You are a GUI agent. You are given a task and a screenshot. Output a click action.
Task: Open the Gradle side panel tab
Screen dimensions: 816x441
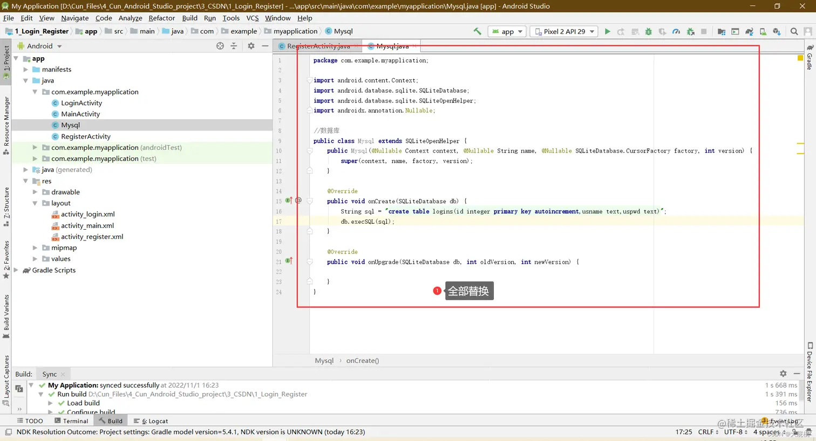click(810, 57)
